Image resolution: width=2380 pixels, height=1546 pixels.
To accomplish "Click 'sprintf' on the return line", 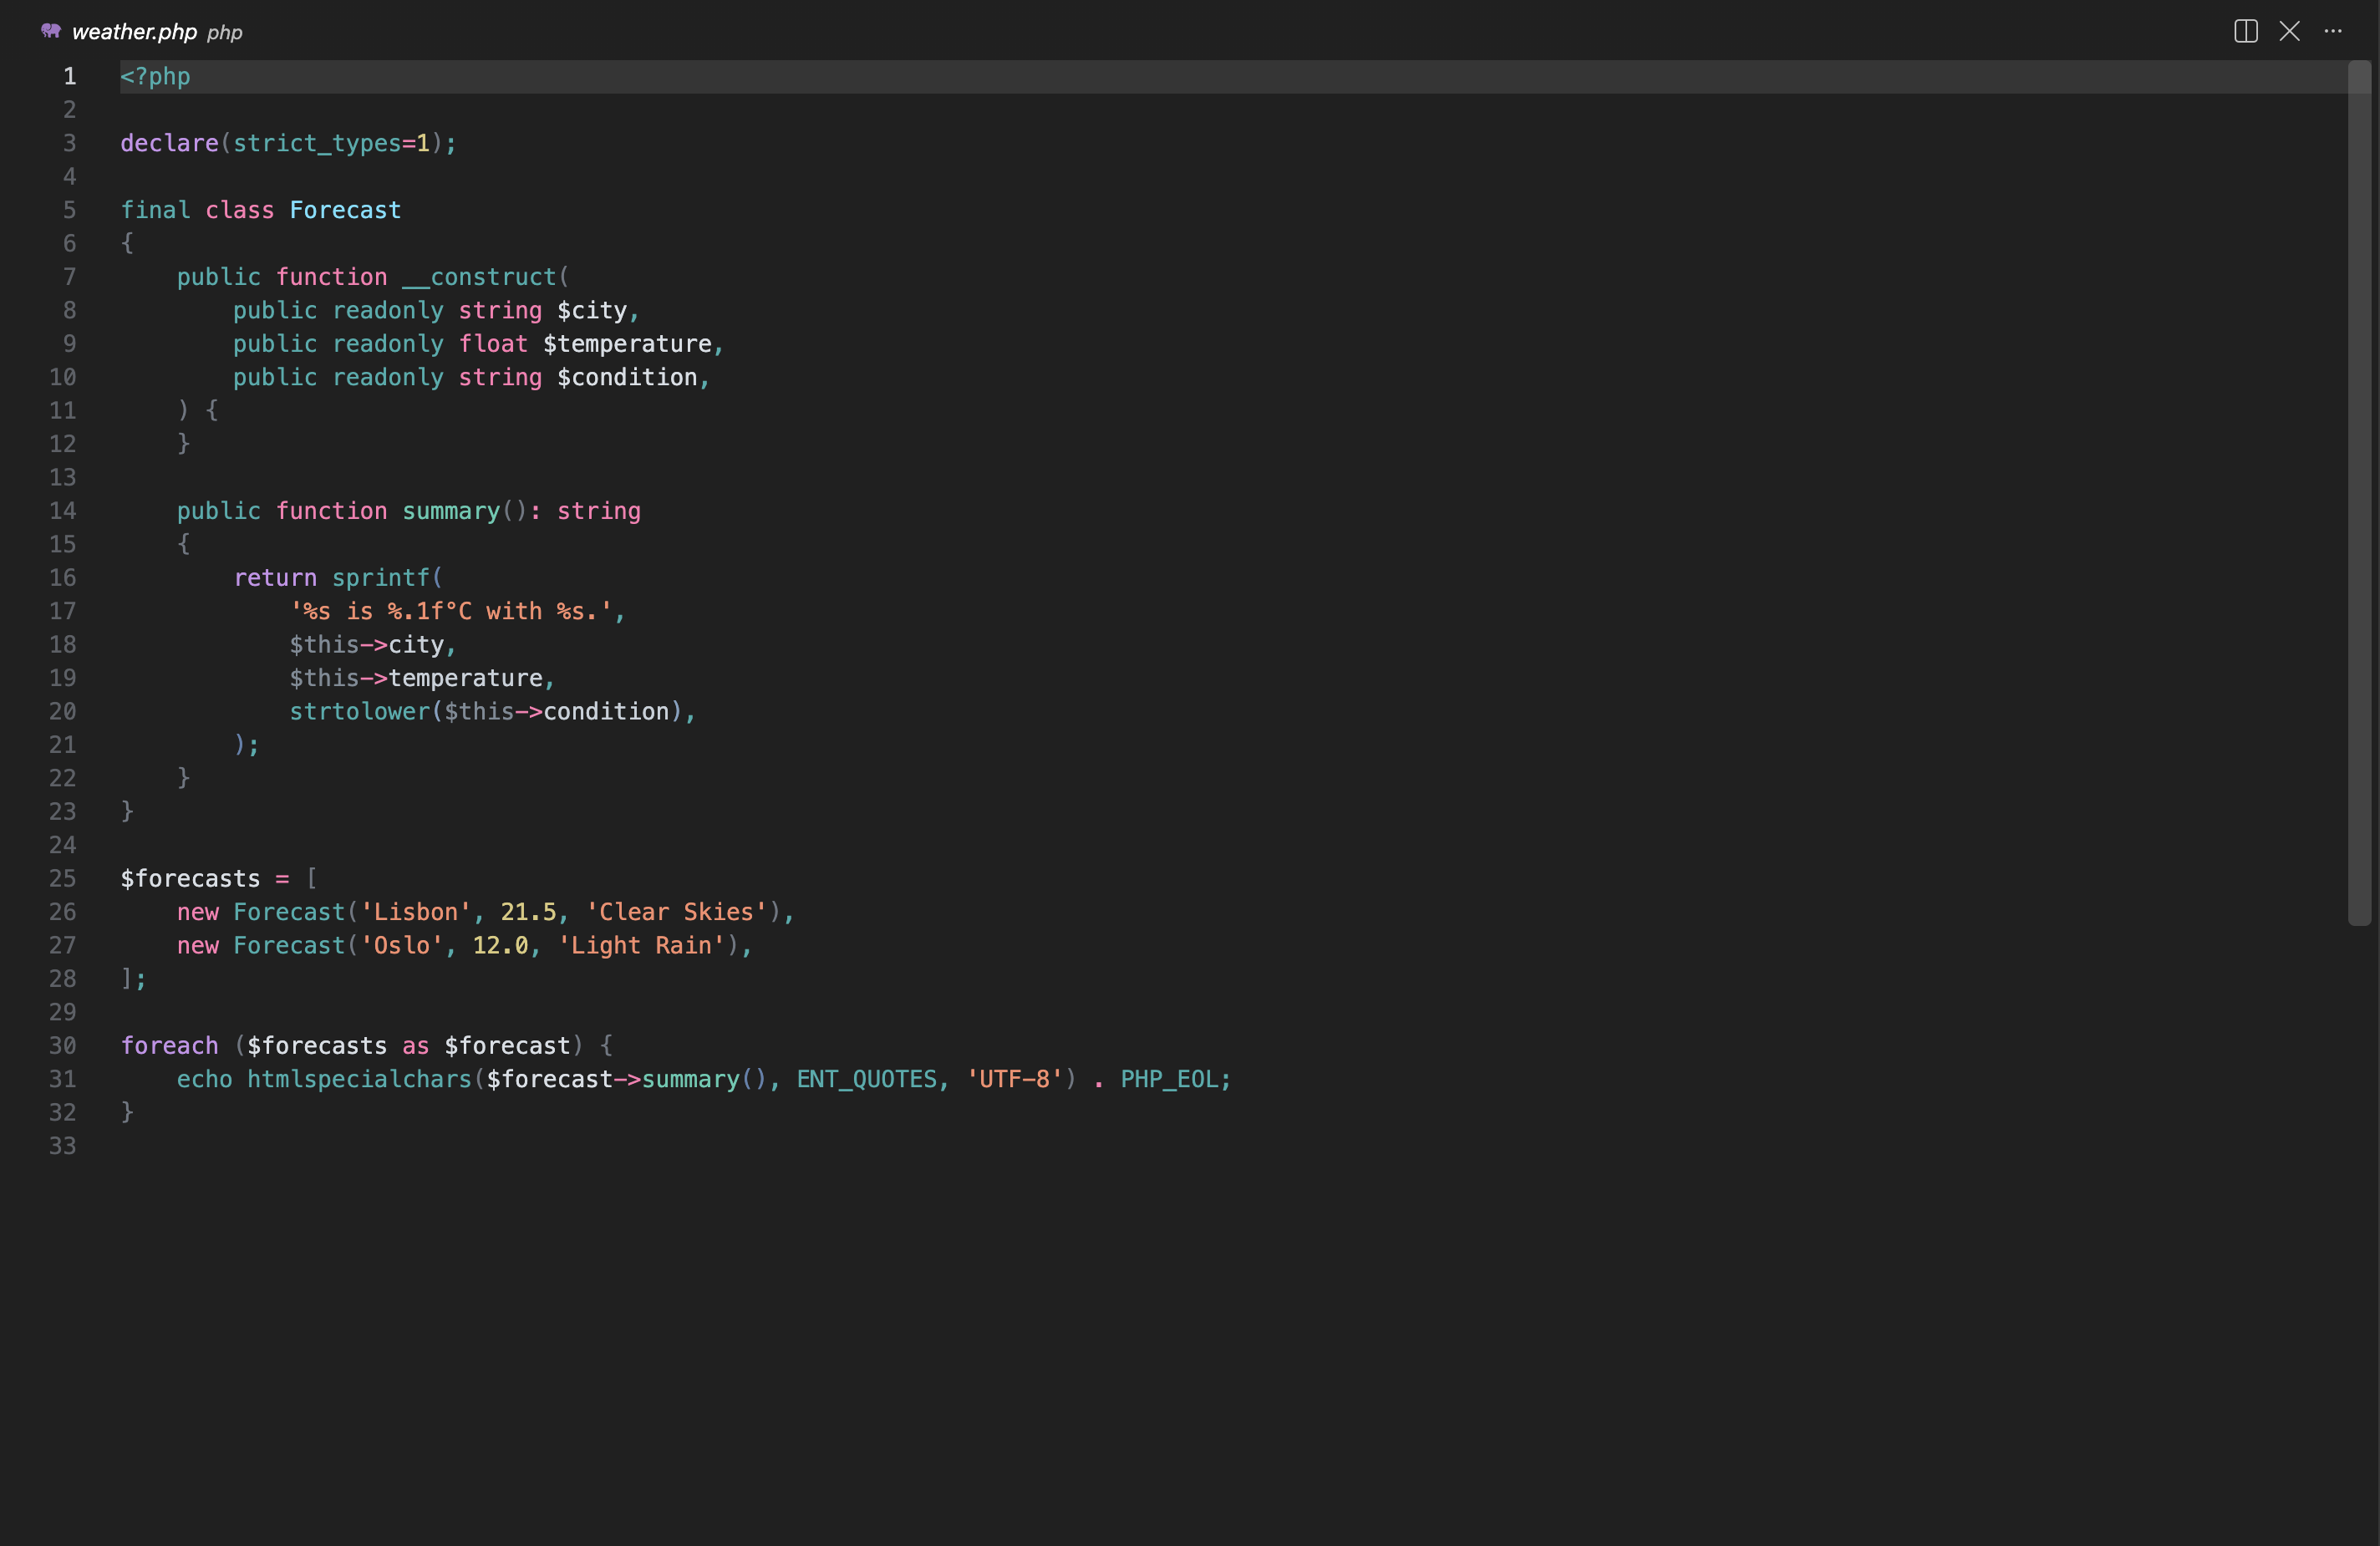I will tap(381, 578).
